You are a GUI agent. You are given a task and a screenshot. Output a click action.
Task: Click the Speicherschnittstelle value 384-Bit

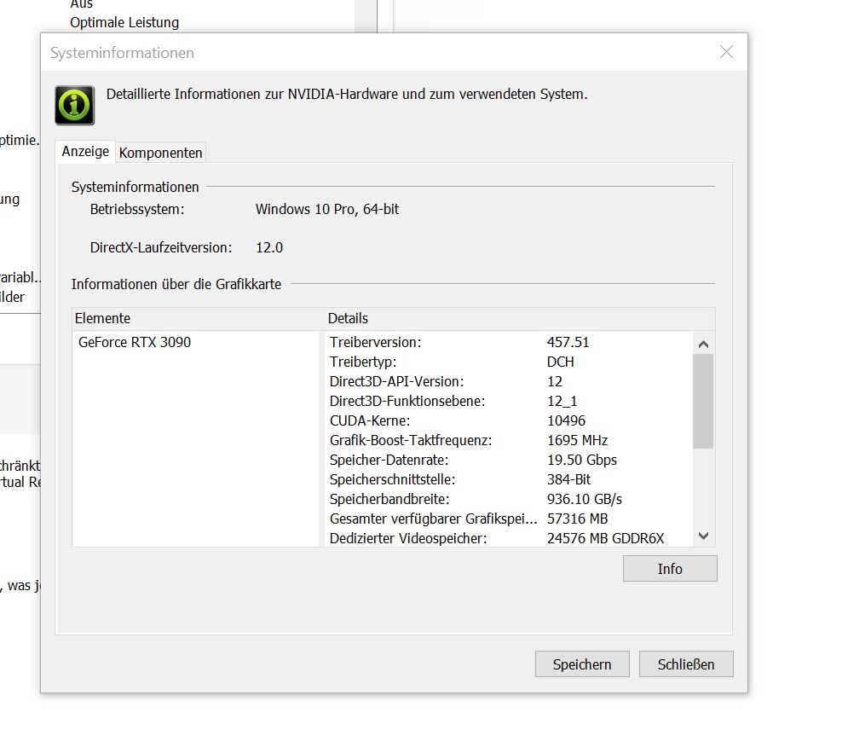569,479
